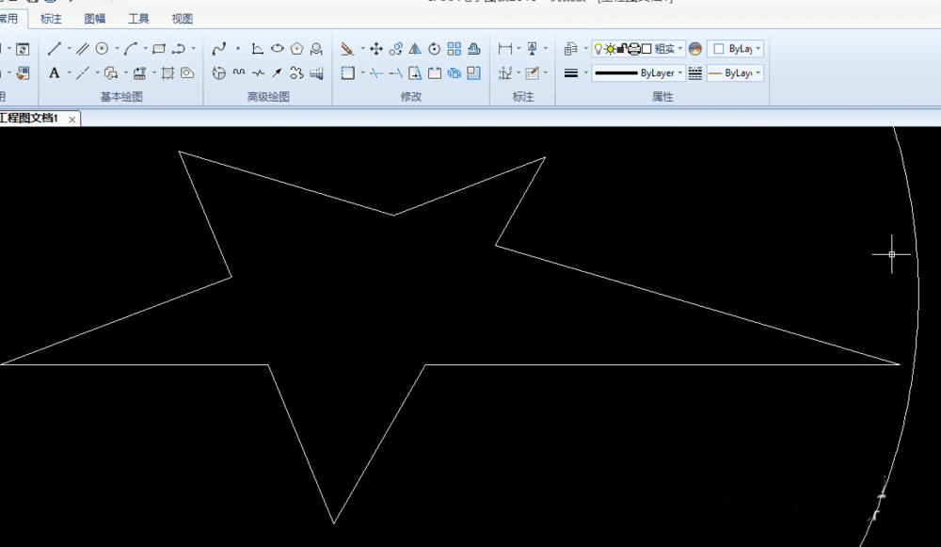Image resolution: width=941 pixels, height=547 pixels.
Task: Select the Stretch tool
Action: pos(415,73)
